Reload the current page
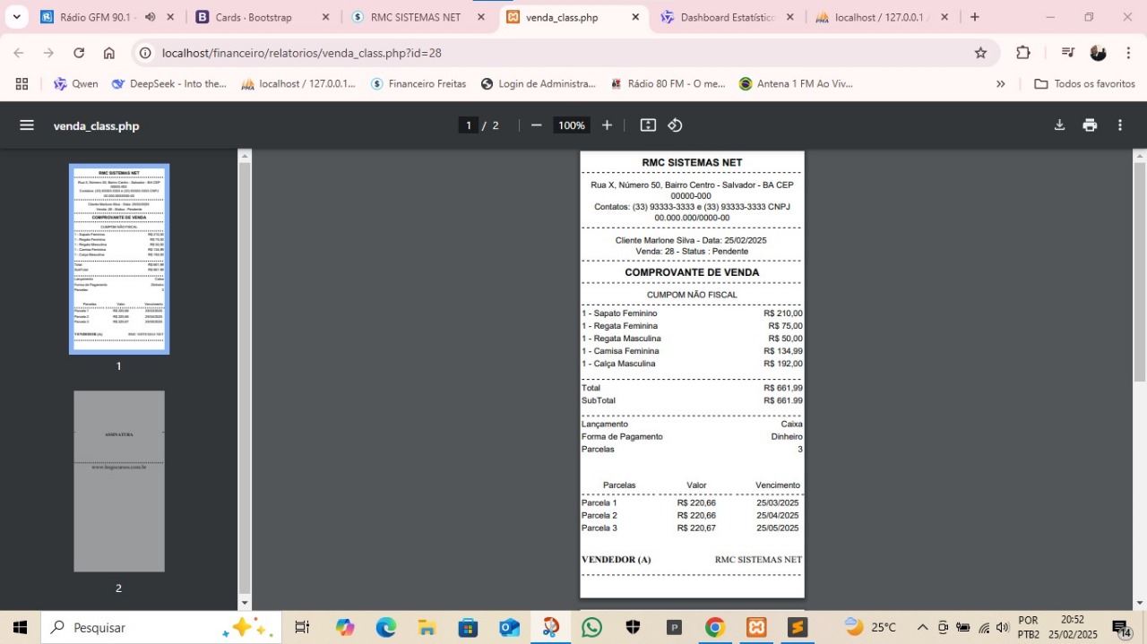Viewport: 1147px width, 644px height. (x=79, y=53)
